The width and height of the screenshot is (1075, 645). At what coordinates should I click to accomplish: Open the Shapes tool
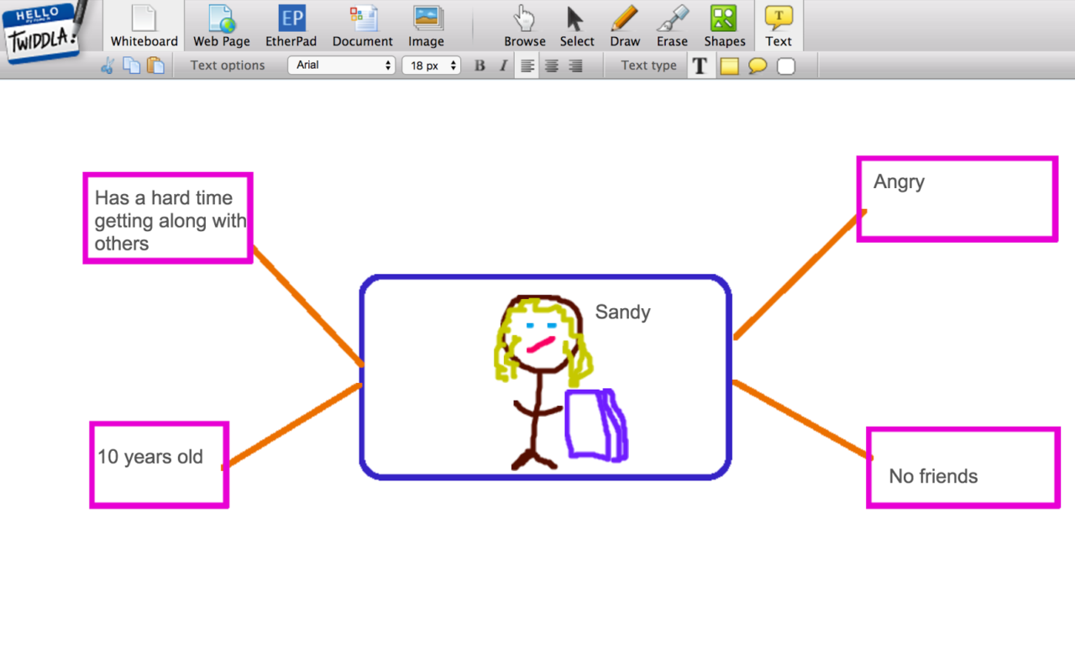[724, 26]
